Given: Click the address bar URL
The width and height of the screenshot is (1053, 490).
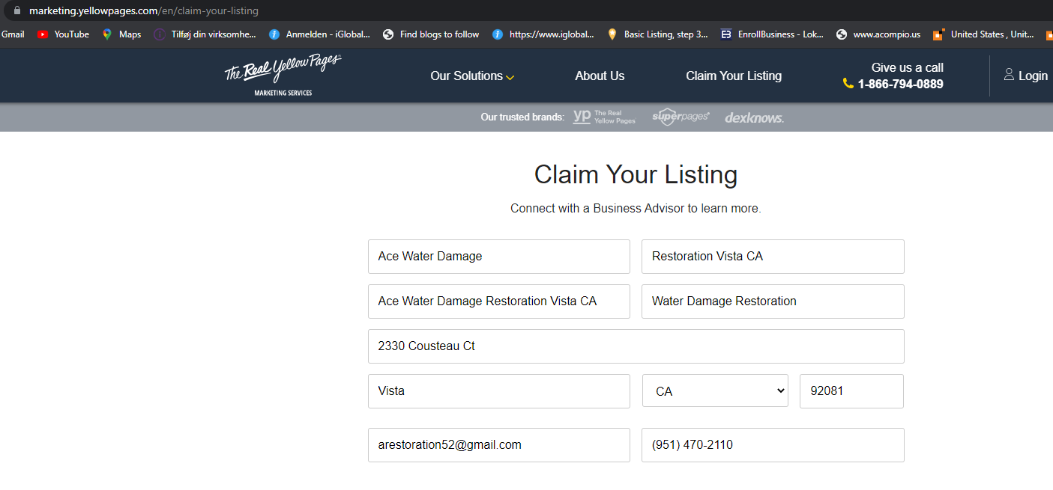Looking at the screenshot, I should click(x=143, y=11).
